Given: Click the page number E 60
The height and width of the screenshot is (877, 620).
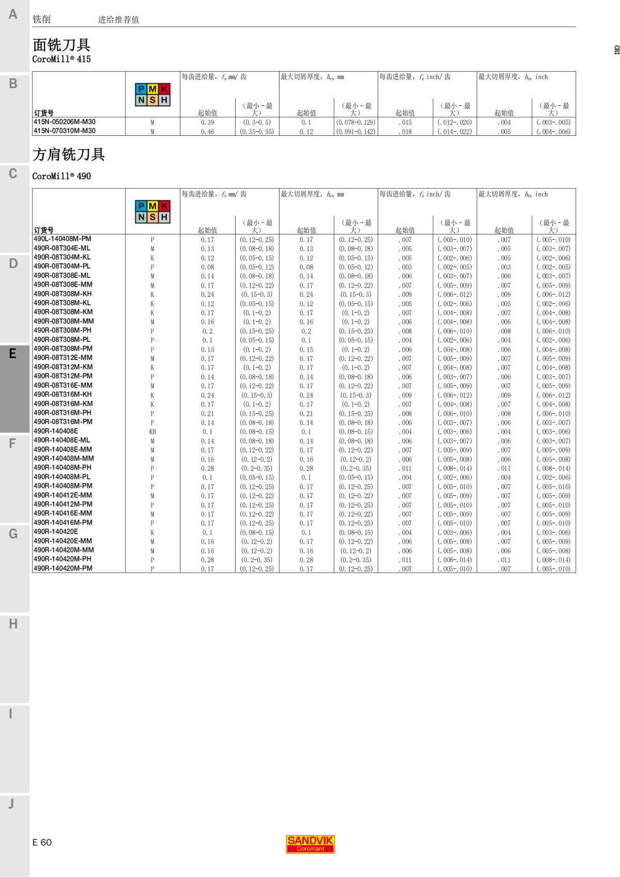Looking at the screenshot, I should (x=42, y=842).
